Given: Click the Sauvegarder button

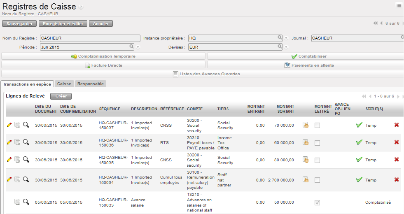Looking at the screenshot, I should pos(19,23).
